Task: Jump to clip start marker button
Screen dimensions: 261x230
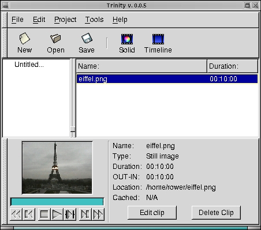Action: 29,214
